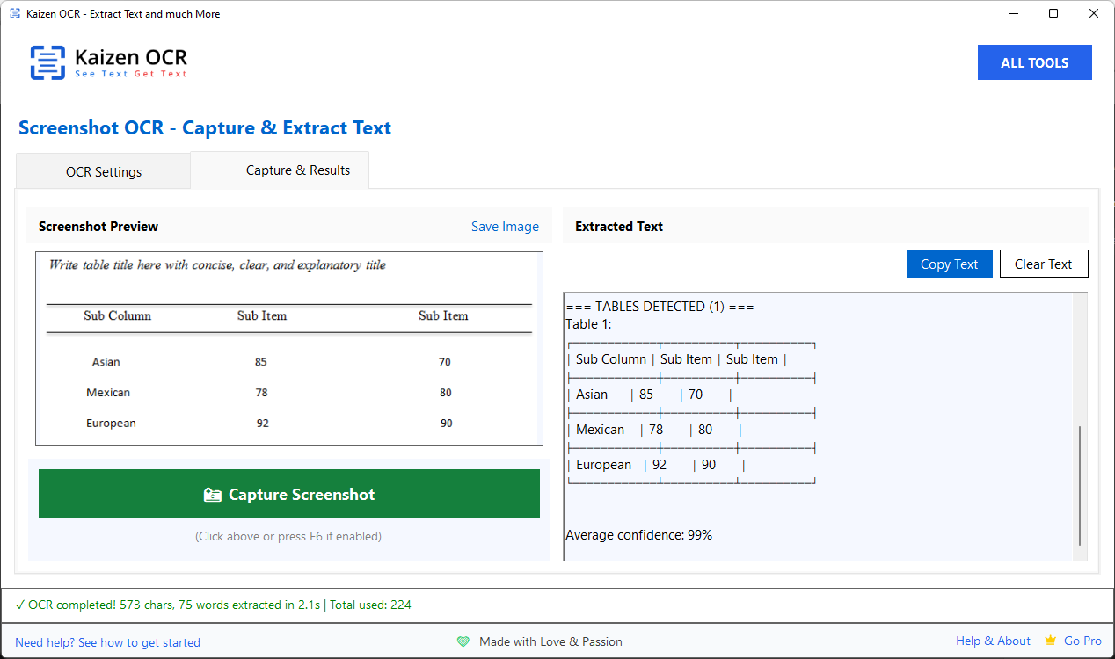Upgrade using the Go Pro link

pos(1082,641)
